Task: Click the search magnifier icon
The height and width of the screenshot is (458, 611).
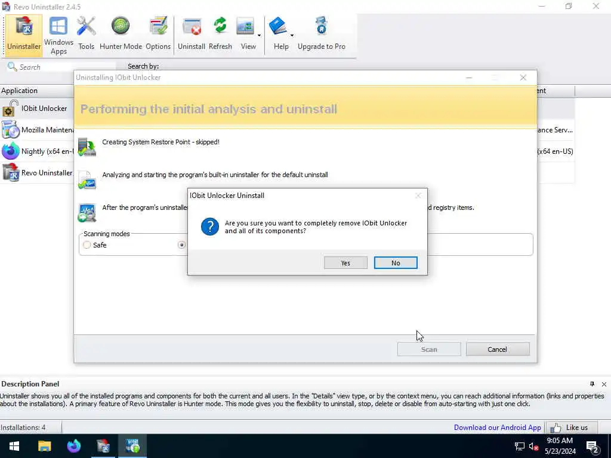Action: (12, 67)
